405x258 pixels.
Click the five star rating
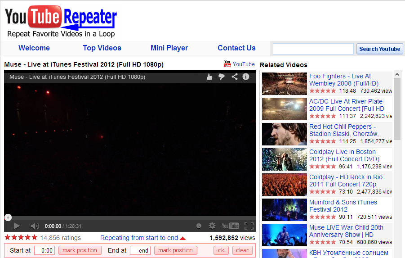click(x=21, y=237)
